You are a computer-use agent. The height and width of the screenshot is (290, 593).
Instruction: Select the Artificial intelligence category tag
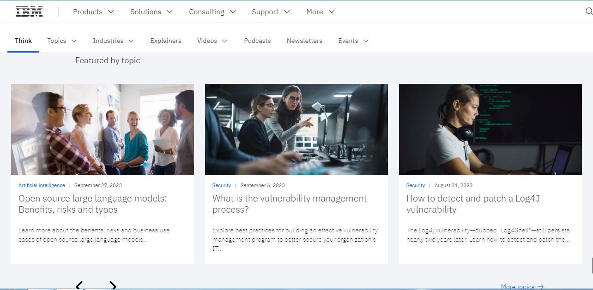click(x=41, y=185)
